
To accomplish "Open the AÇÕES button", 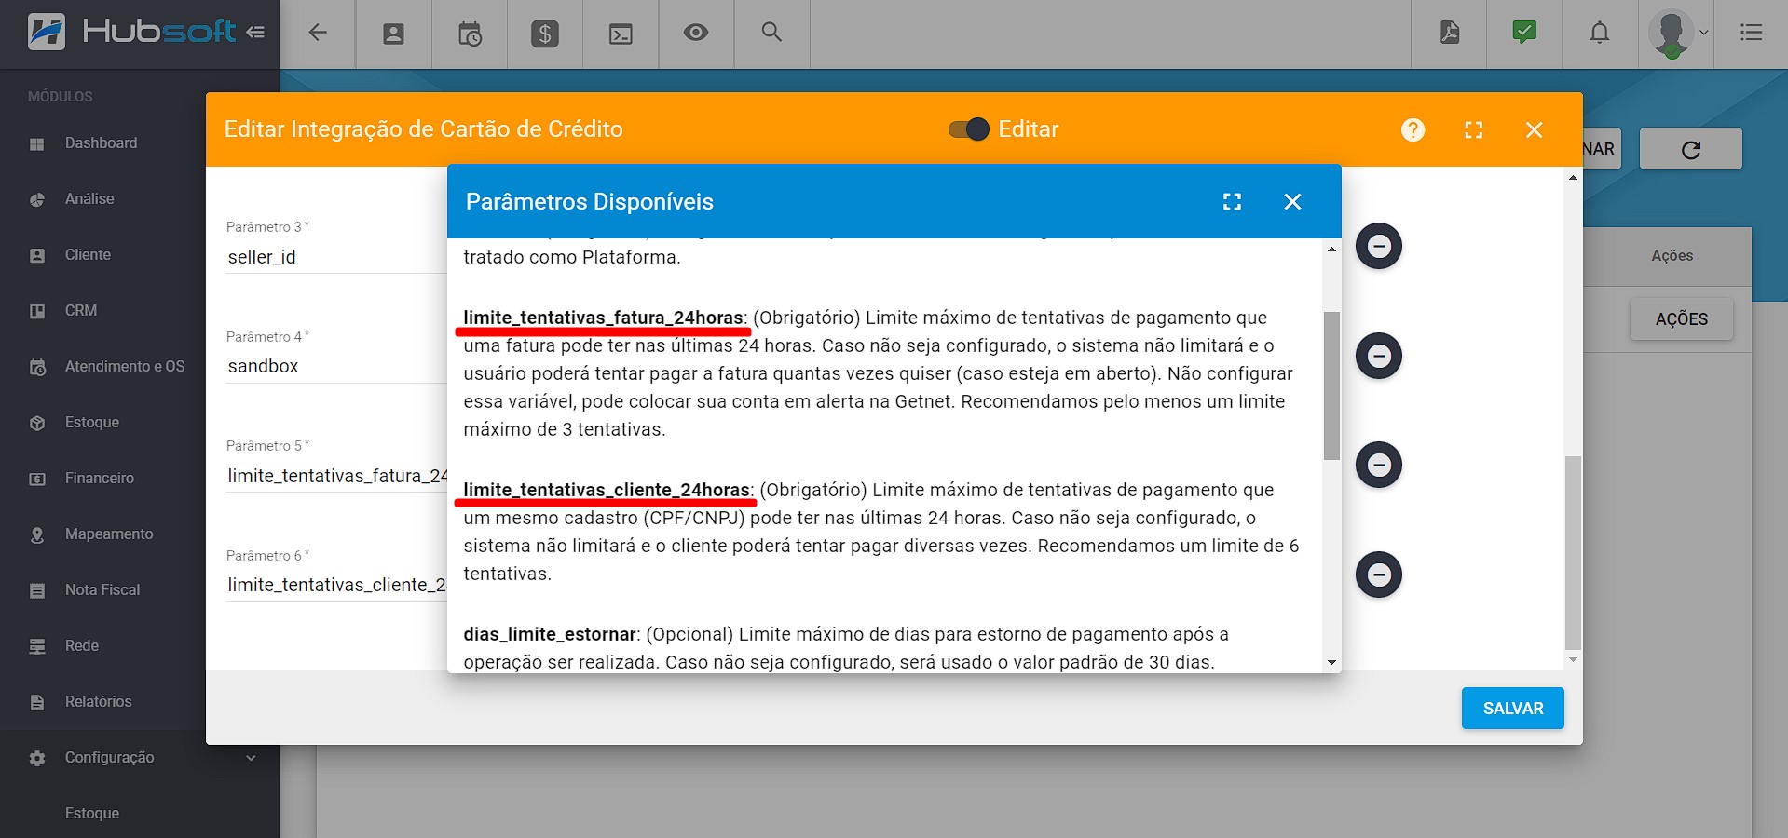I will coord(1681,319).
